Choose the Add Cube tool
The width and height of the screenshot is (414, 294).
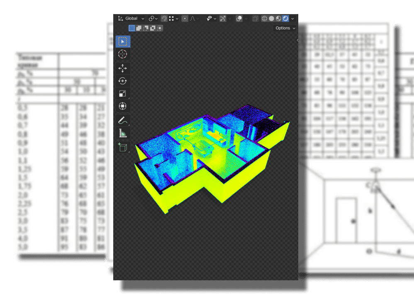click(x=122, y=147)
